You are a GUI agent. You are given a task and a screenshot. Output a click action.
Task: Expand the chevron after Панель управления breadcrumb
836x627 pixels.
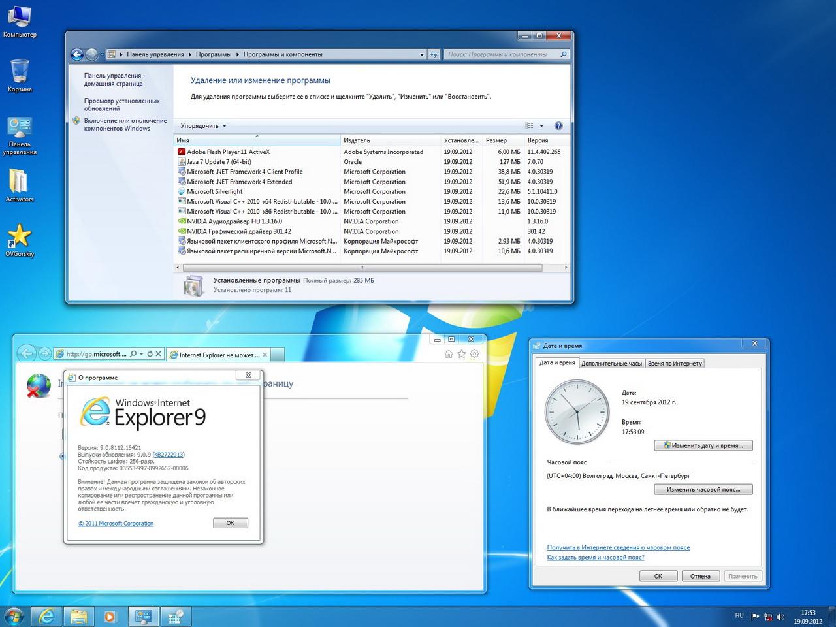(x=190, y=55)
